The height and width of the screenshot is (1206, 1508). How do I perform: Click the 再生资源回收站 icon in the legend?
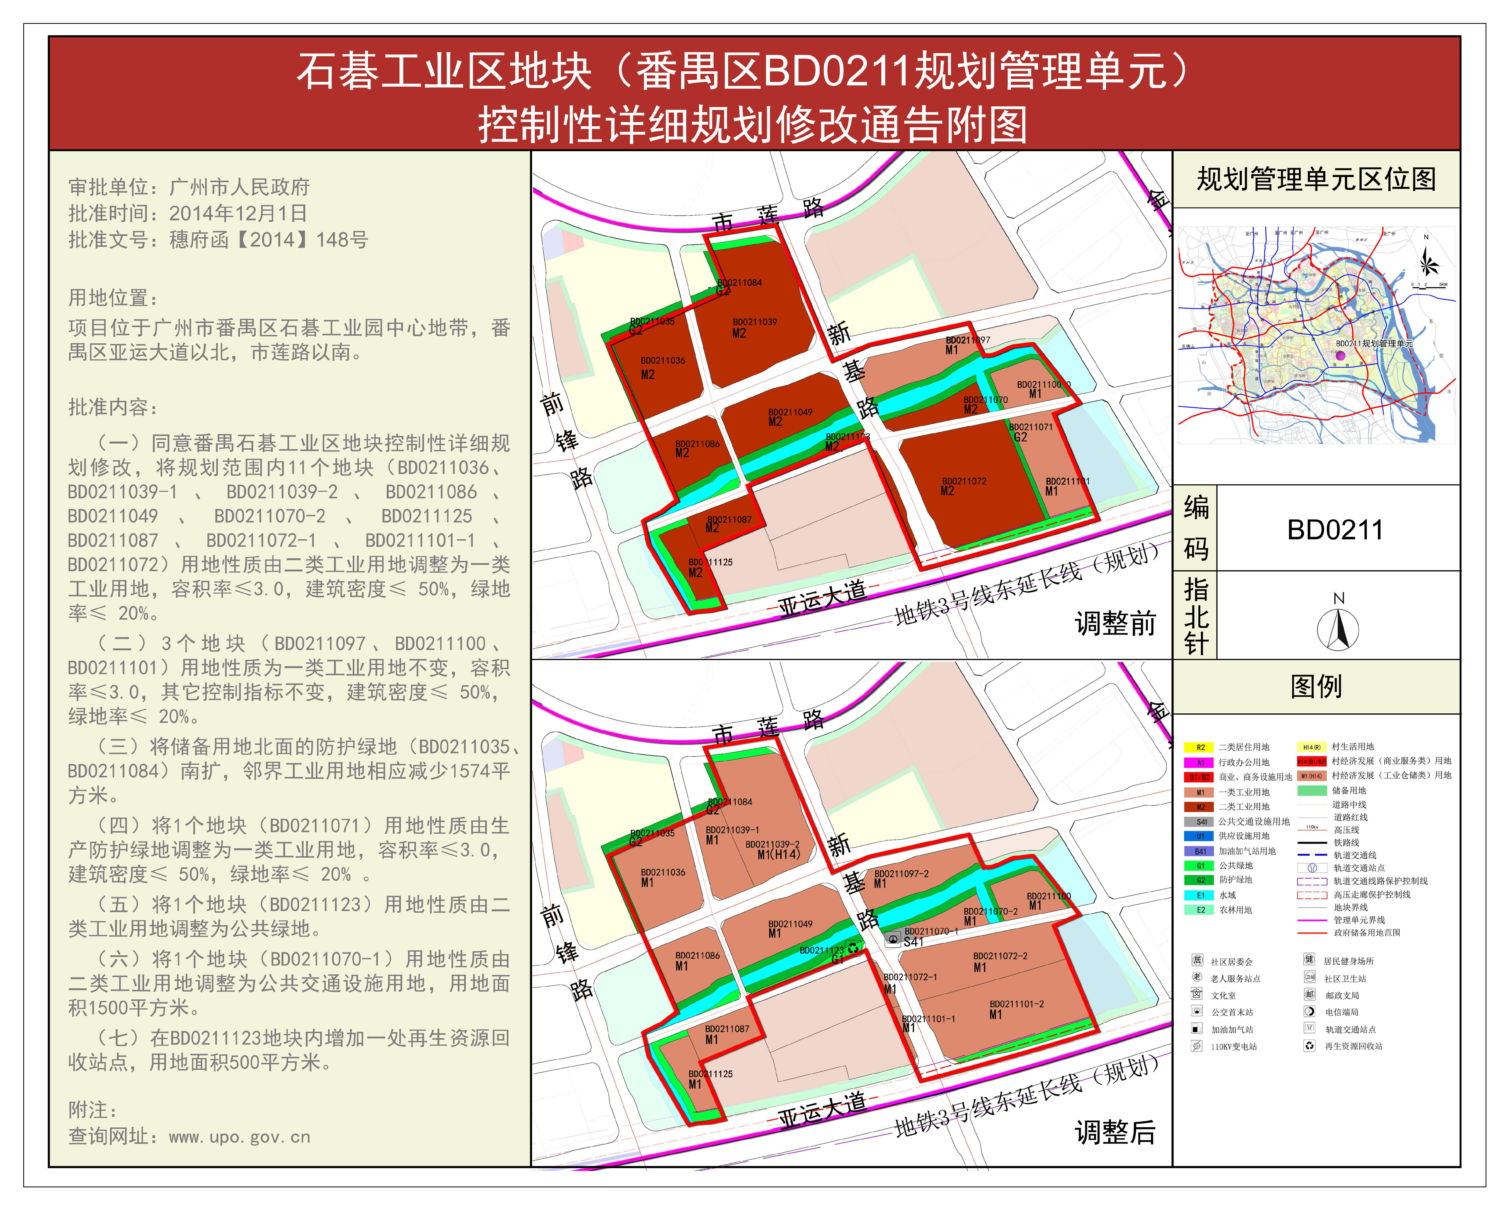pos(1309,1046)
